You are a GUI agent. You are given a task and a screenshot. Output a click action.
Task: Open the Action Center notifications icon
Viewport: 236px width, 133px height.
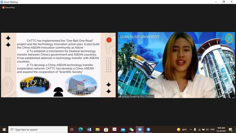pyautogui.click(x=231, y=130)
